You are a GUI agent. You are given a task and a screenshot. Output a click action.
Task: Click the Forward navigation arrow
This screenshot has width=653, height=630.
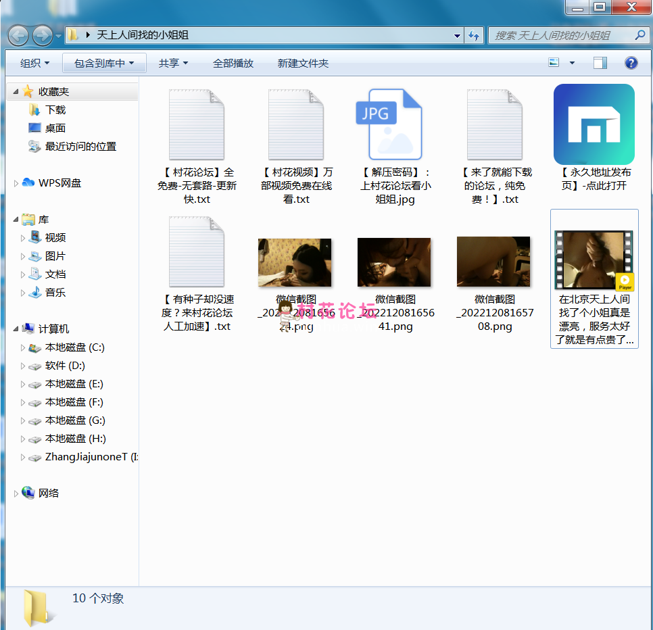click(x=42, y=35)
